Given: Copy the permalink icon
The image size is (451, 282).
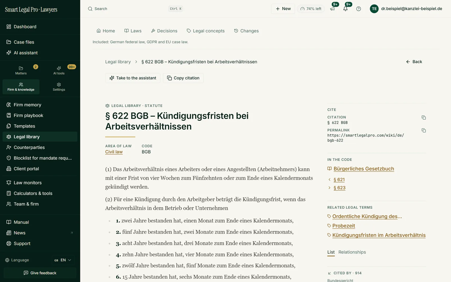Looking at the screenshot, I should click(x=424, y=130).
